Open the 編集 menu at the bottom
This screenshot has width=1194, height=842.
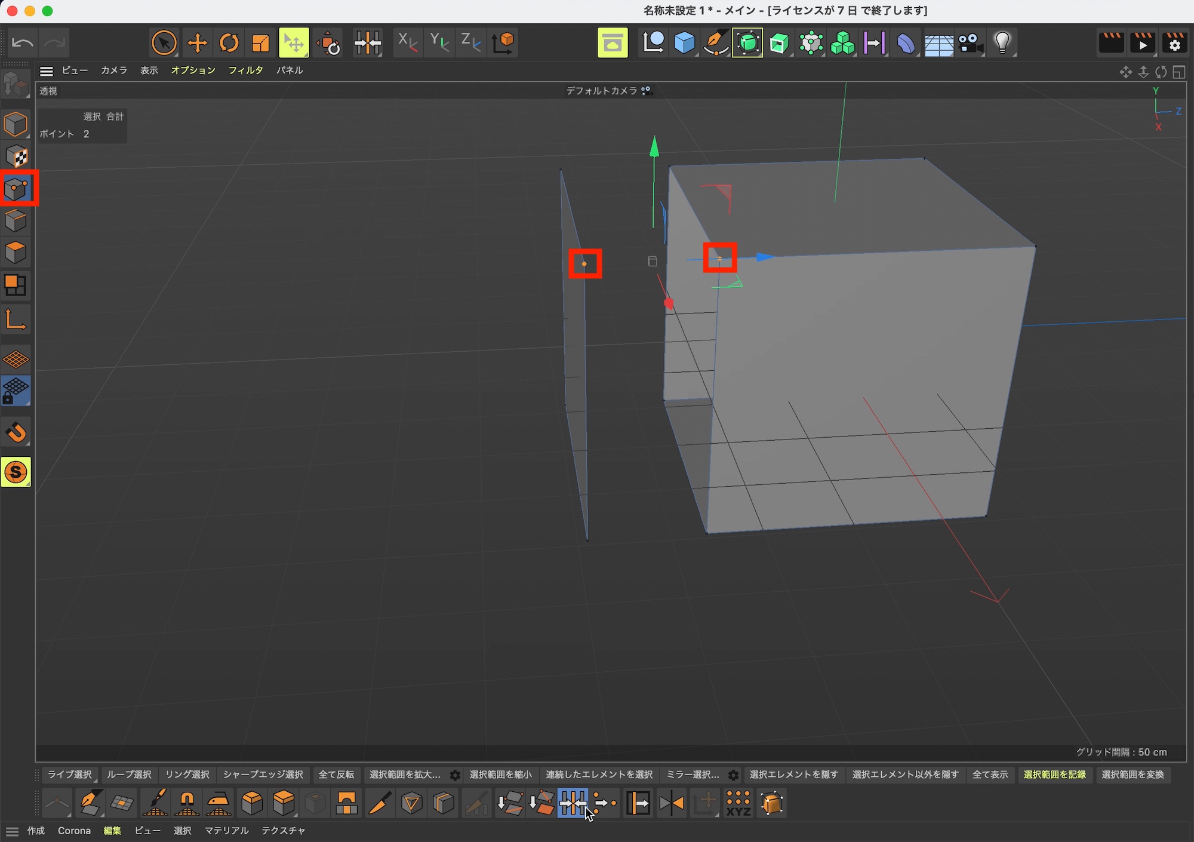112,831
